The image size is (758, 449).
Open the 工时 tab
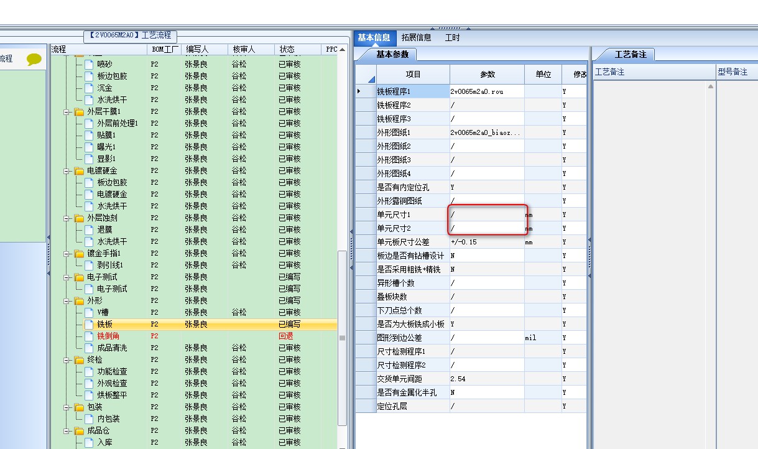(x=453, y=37)
